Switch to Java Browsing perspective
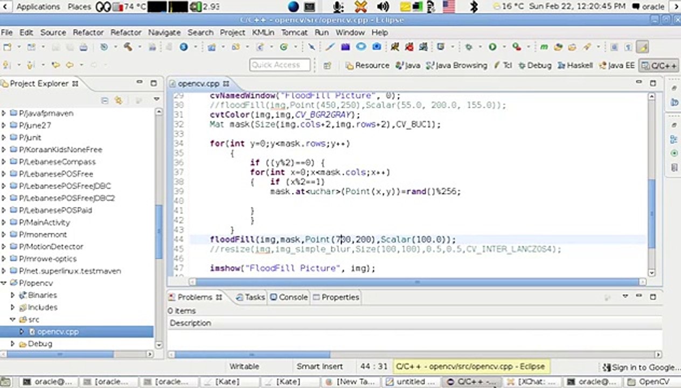Viewport: 681px width, 388px height. [456, 65]
